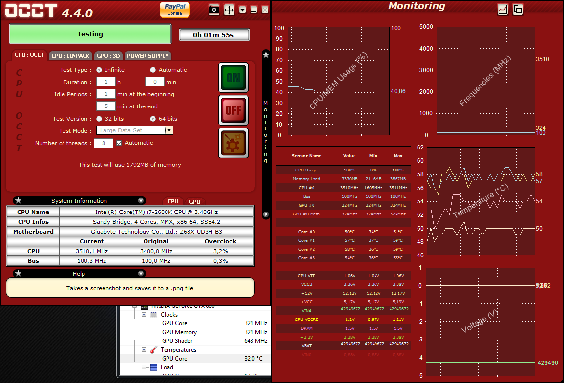Select the Infinite test type radio button
This screenshot has width=564, height=383.
point(99,70)
